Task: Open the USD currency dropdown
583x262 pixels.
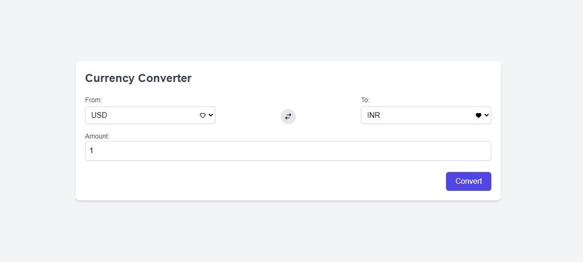Action: (x=150, y=115)
